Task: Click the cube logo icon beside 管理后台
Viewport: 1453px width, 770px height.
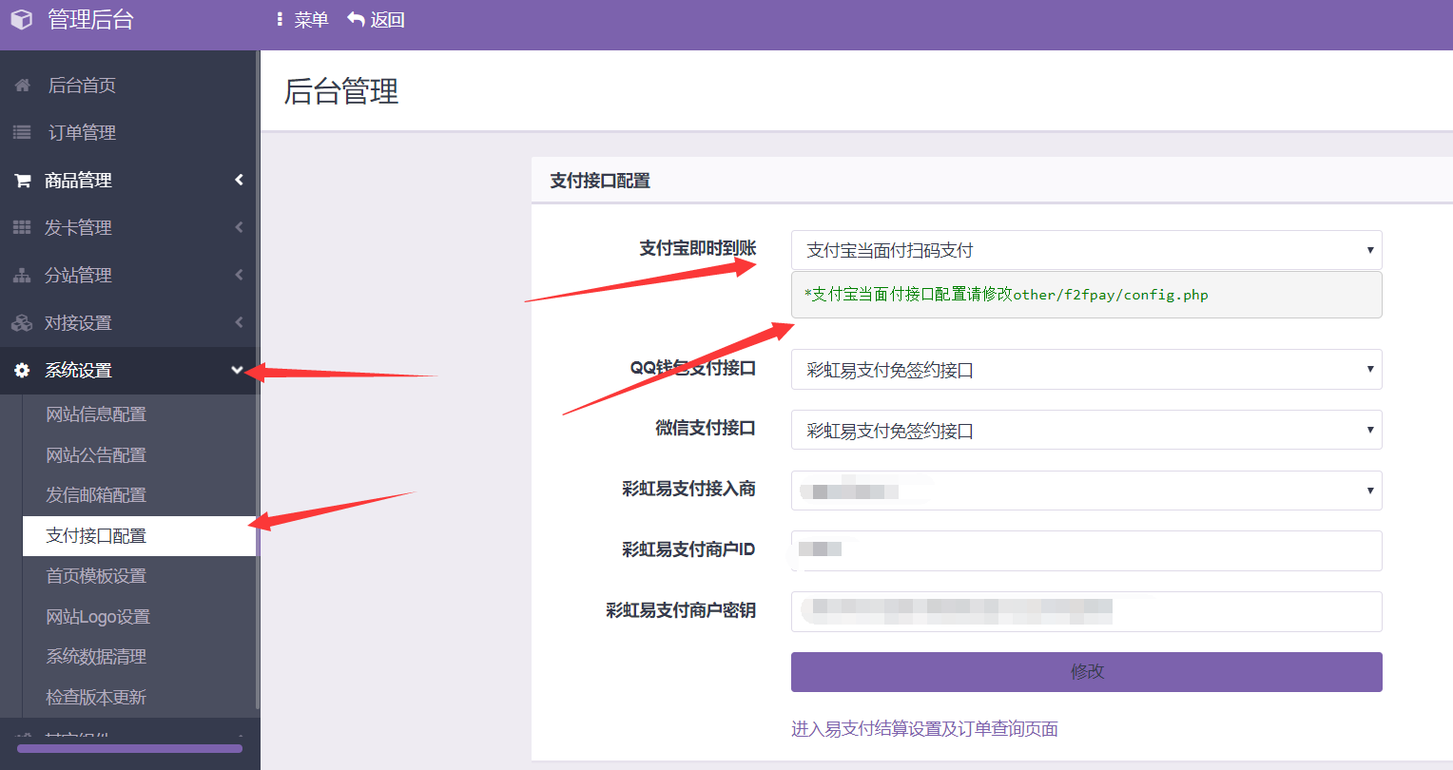Action: click(x=21, y=18)
